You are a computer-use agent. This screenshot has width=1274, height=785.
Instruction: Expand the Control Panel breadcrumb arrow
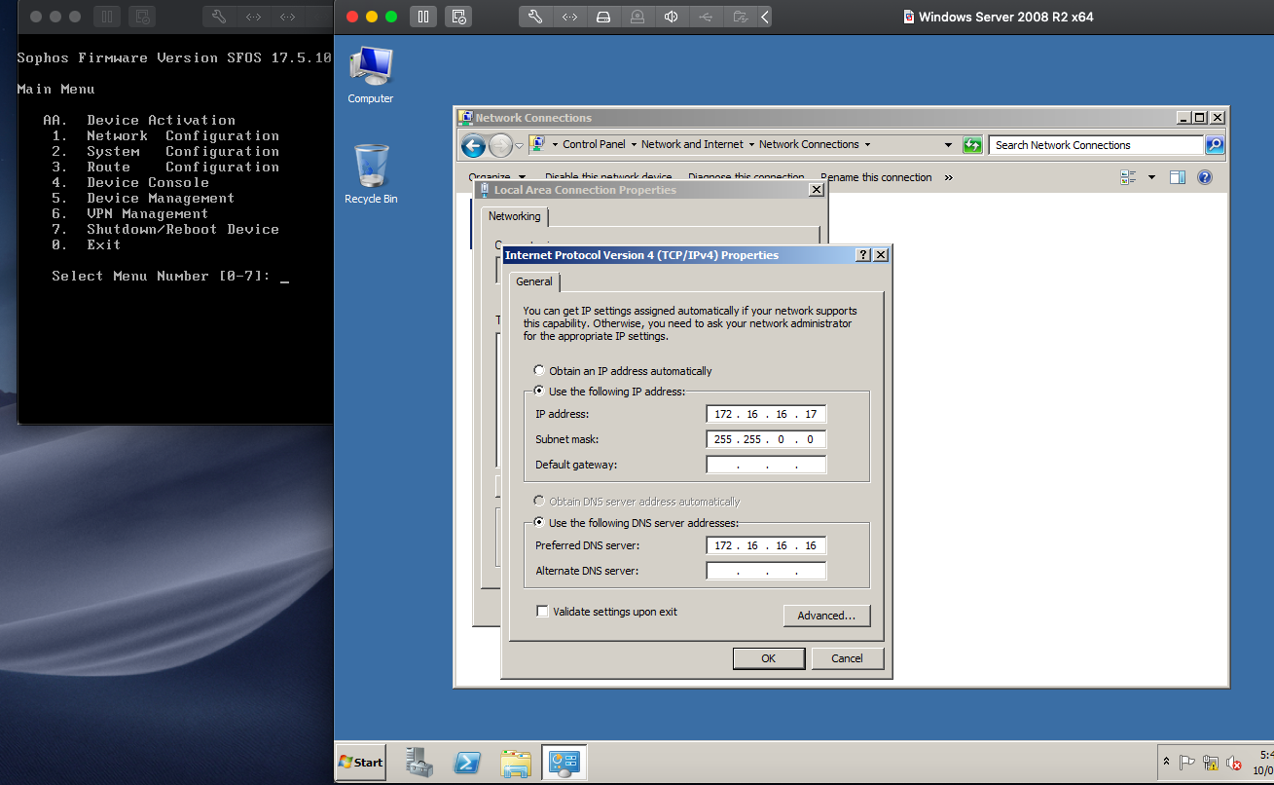[x=633, y=144]
